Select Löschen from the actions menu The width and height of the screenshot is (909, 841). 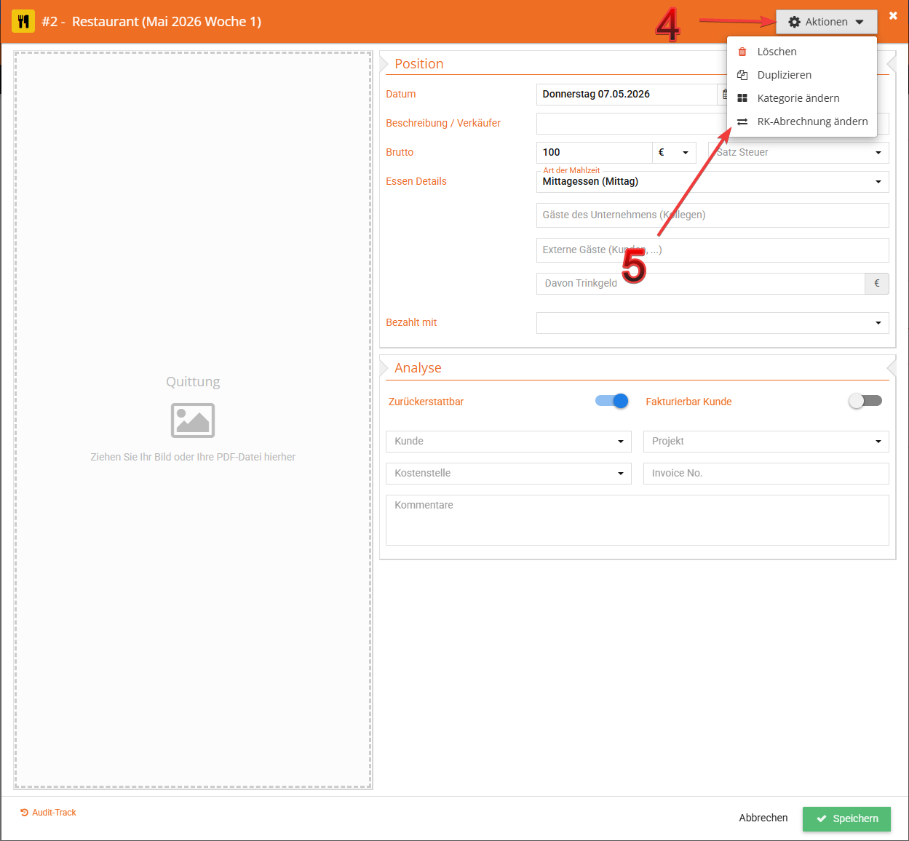(x=802, y=52)
